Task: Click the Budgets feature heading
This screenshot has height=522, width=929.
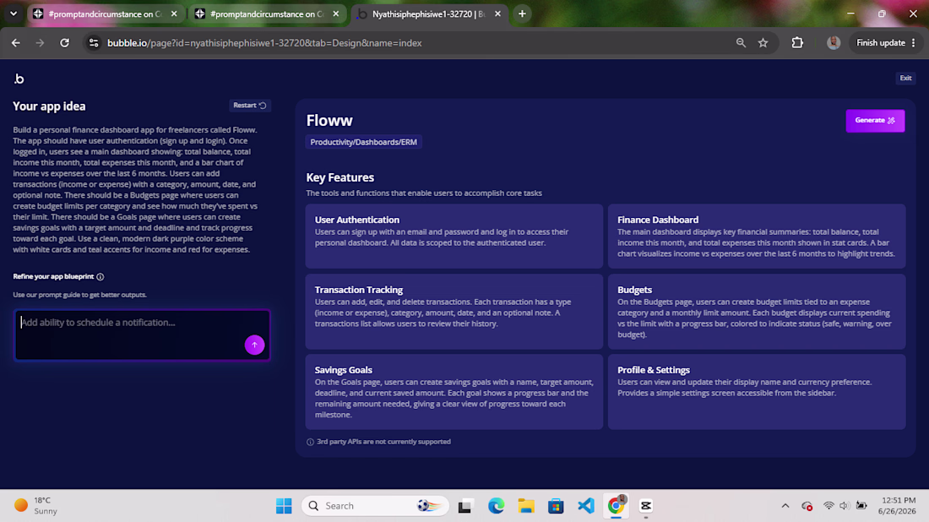Action: click(x=634, y=290)
